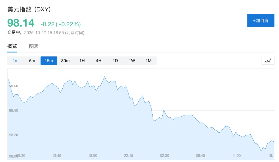Click the 98.40 price axis label
Screen dimensions: 279x162
[x=14, y=111]
